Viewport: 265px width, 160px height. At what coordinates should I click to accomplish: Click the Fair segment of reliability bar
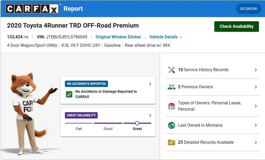point(79,123)
